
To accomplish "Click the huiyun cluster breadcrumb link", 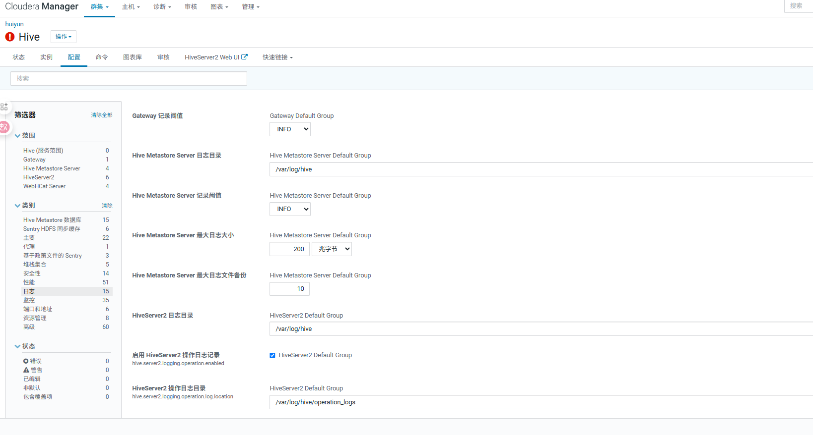I will [x=14, y=24].
